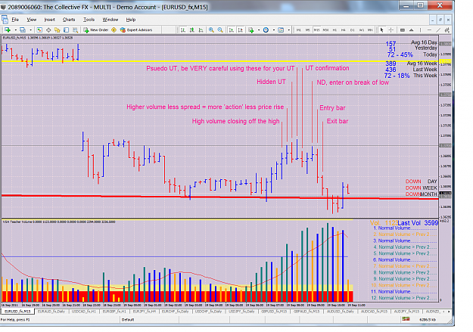The width and height of the screenshot is (473, 332).
Task: Expand the New Chart dropdown arrow
Action: [x=15, y=29]
